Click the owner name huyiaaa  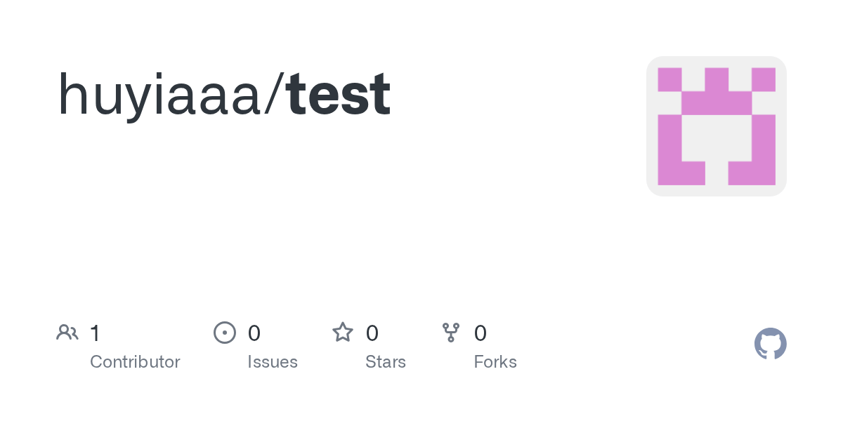click(159, 95)
